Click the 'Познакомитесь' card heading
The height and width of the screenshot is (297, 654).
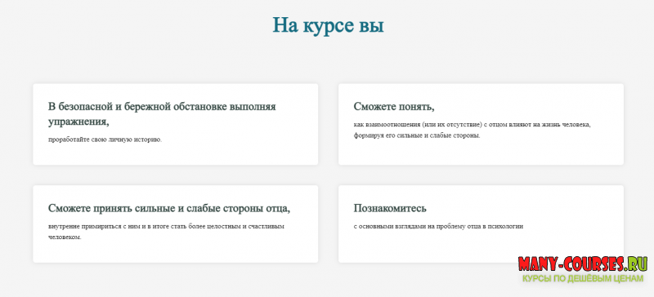point(390,208)
